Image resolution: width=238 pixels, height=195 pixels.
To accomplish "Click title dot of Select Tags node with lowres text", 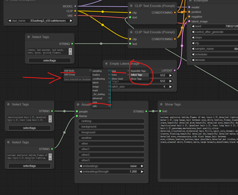I will pyautogui.click(x=29, y=37).
